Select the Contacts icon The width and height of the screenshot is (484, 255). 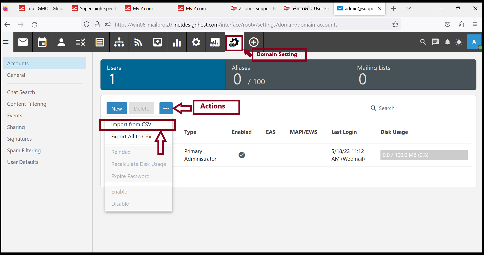tap(61, 42)
